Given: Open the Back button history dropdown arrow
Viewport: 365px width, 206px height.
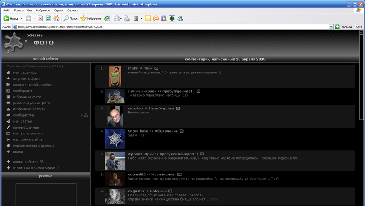Looking at the screenshot, I should click(x=21, y=19).
